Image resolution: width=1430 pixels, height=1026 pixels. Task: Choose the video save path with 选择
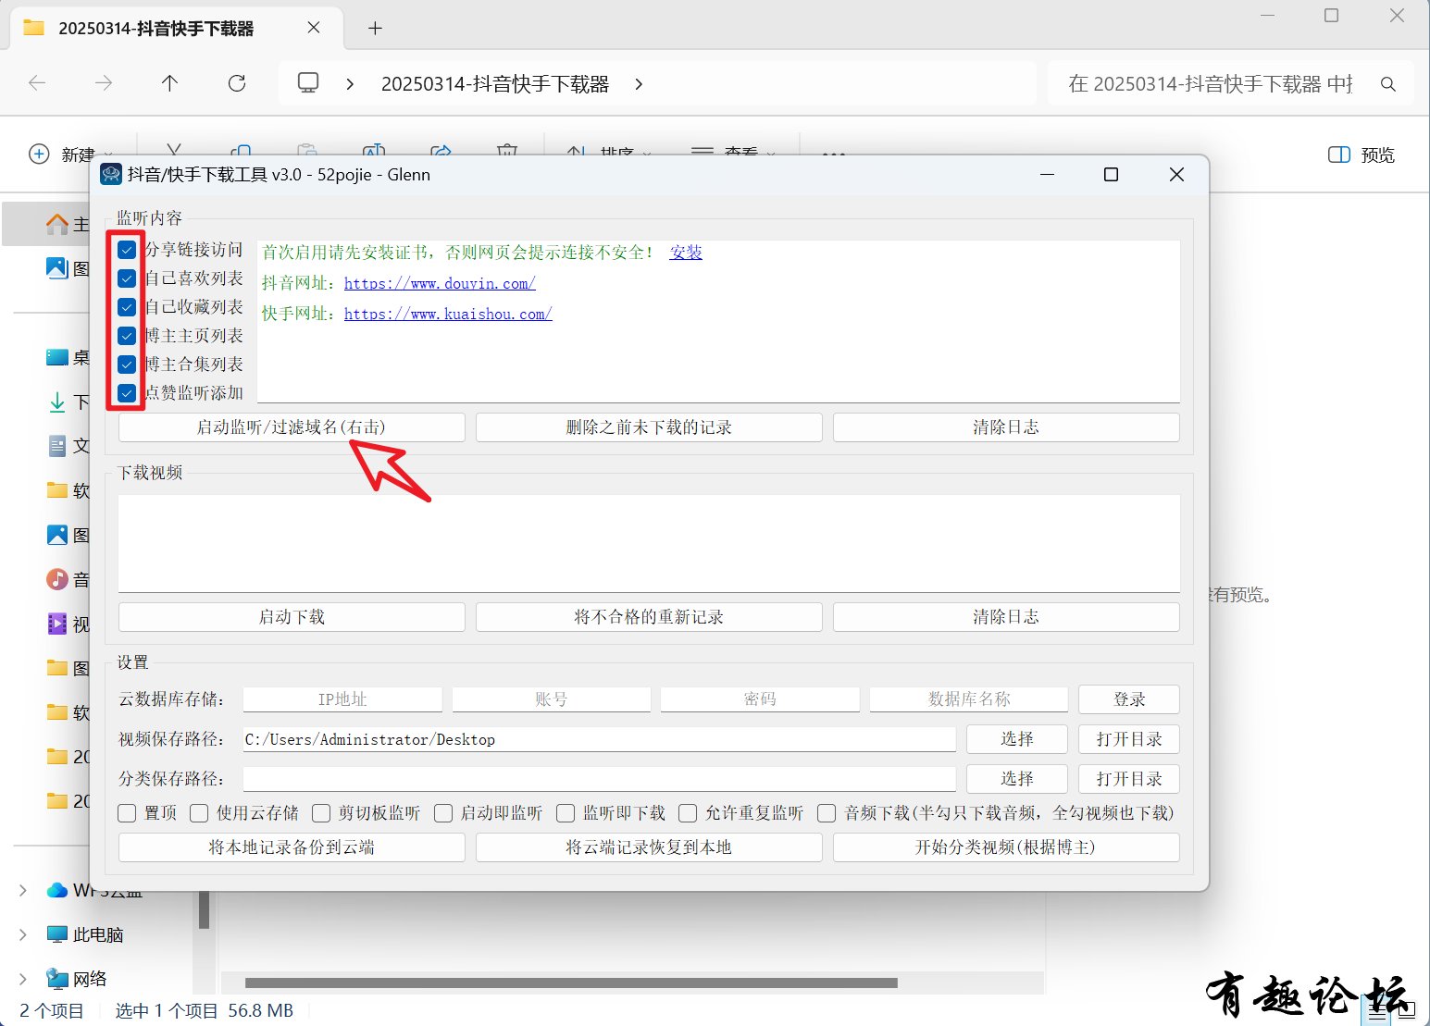pos(1017,739)
